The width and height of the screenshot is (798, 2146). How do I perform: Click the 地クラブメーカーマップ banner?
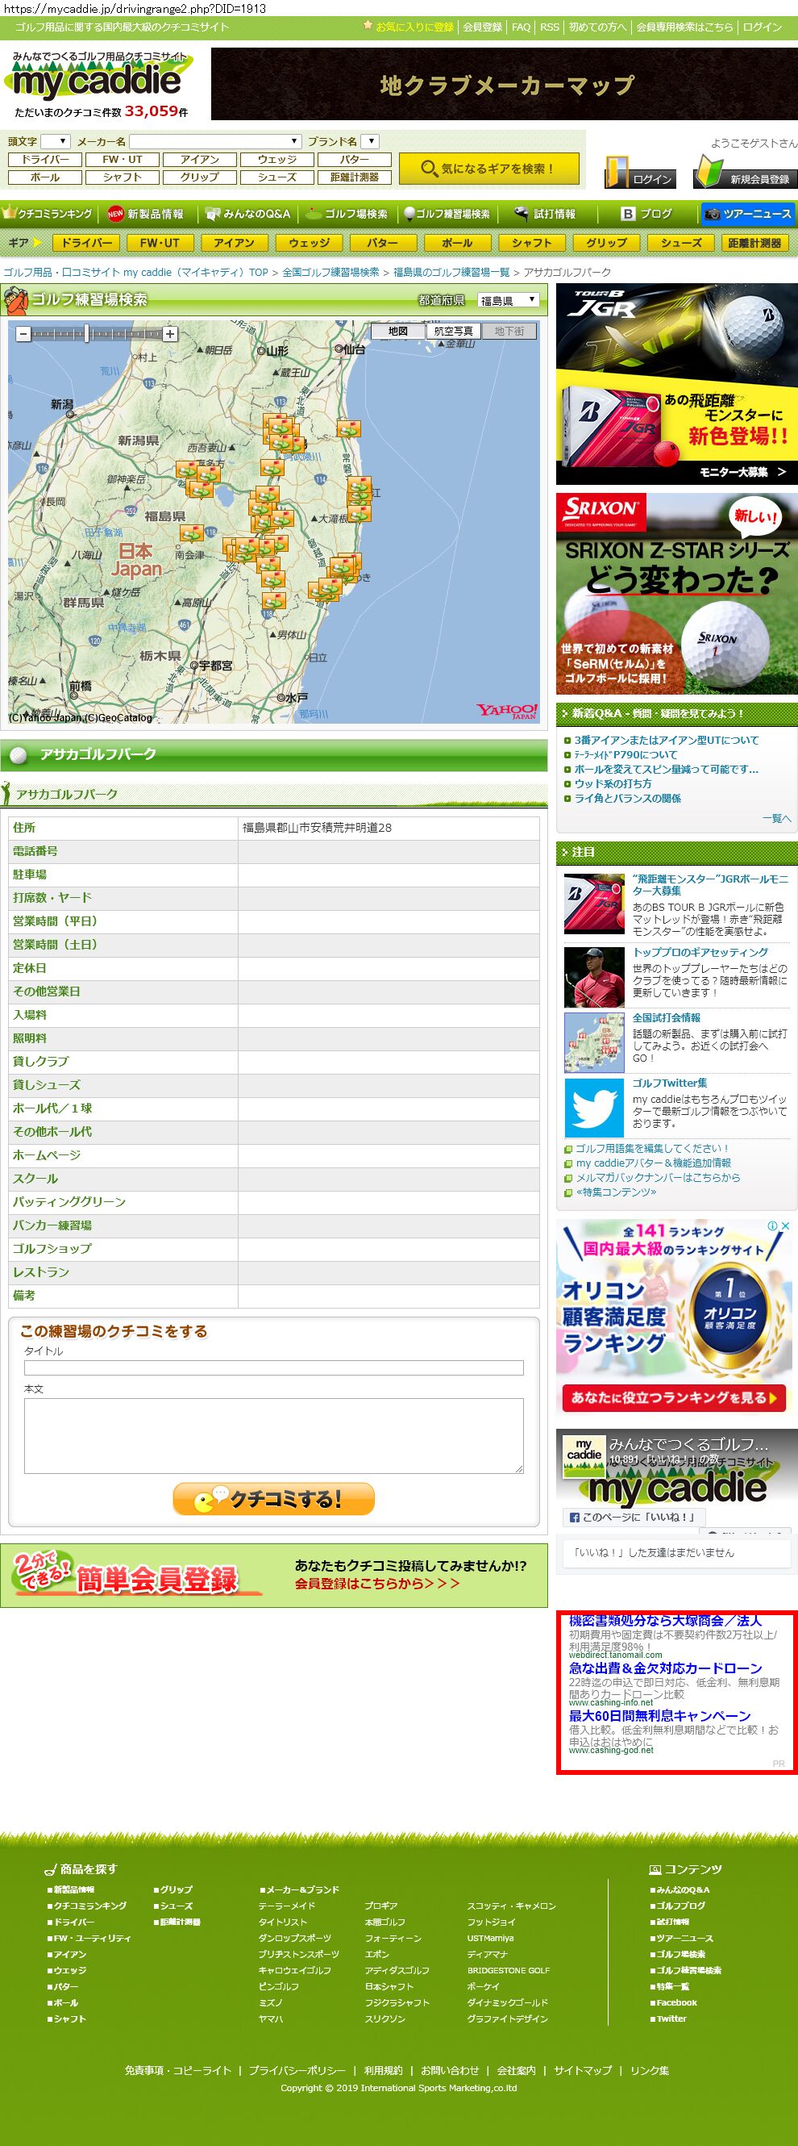tap(505, 83)
